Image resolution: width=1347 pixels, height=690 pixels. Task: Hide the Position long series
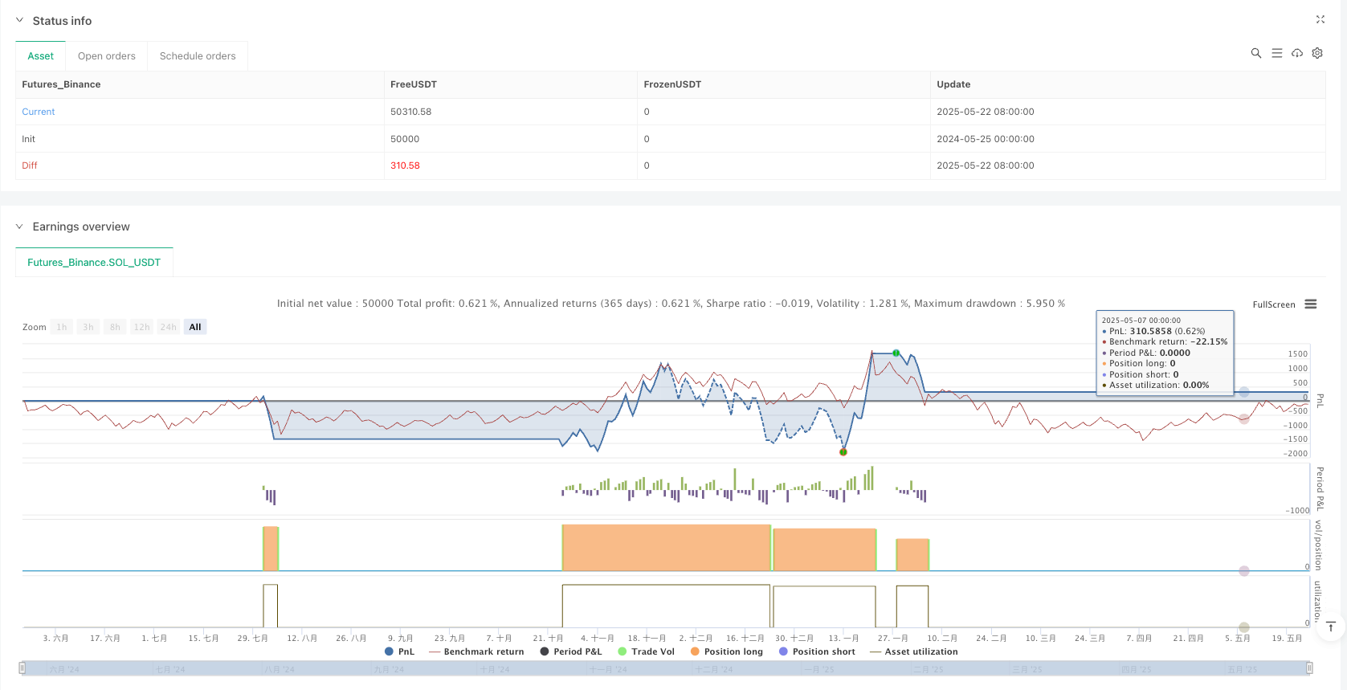pyautogui.click(x=726, y=651)
